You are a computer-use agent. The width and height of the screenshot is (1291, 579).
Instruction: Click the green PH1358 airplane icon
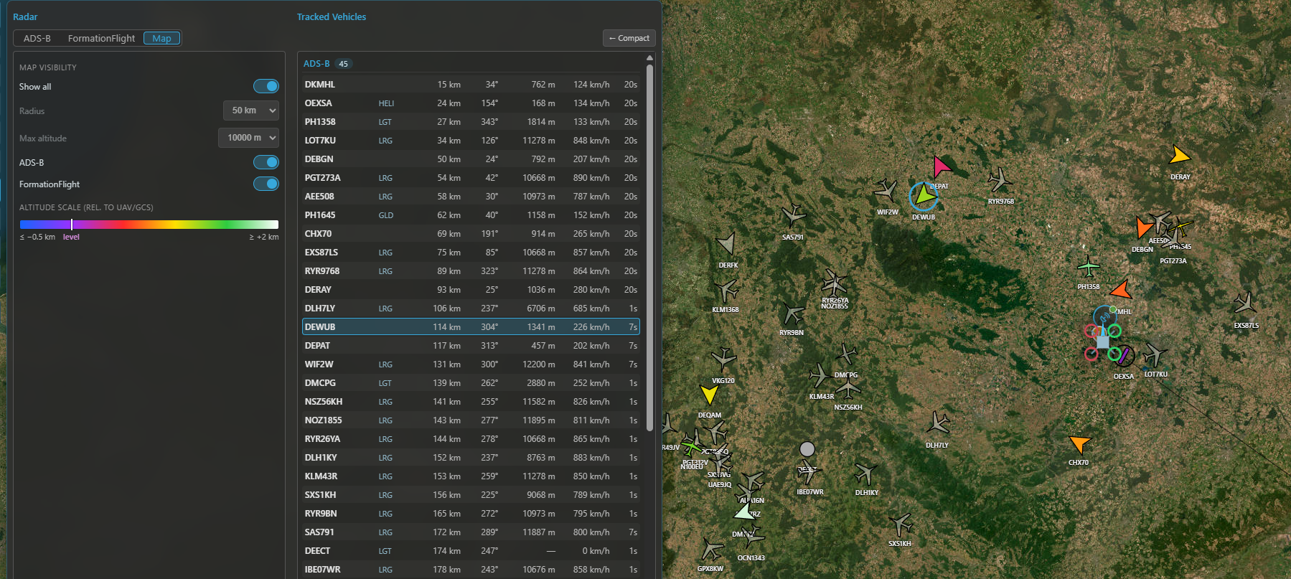(1089, 268)
